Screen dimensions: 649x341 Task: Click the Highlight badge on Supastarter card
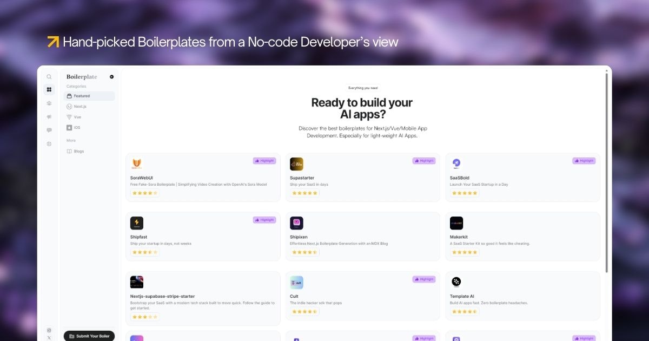click(x=424, y=161)
